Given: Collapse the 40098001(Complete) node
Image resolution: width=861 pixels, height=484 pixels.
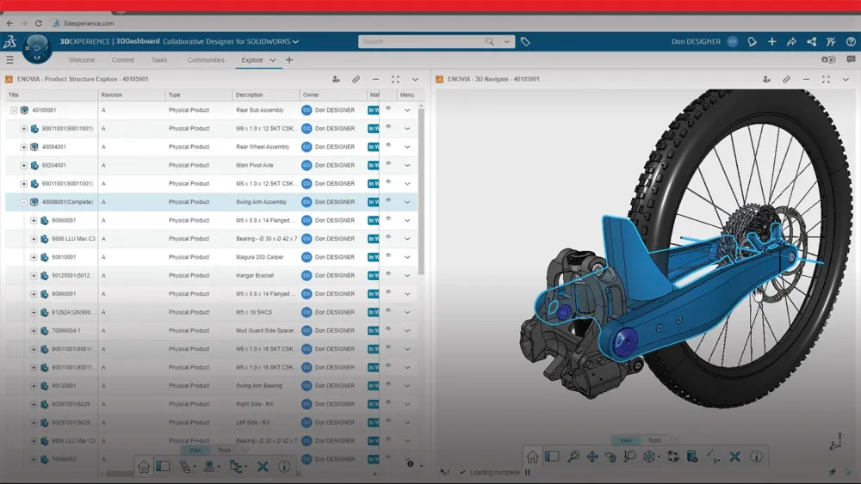Looking at the screenshot, I should point(23,202).
